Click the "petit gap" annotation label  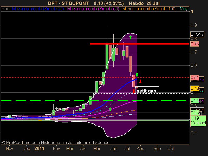(147, 90)
